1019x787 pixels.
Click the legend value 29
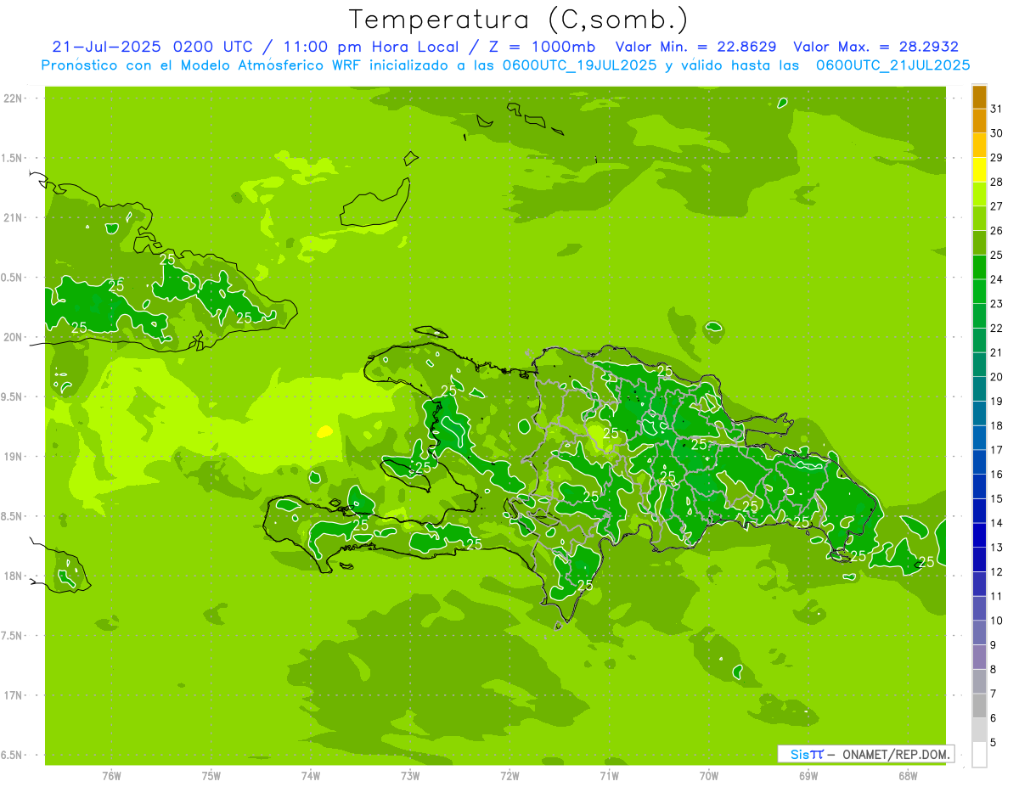click(997, 158)
